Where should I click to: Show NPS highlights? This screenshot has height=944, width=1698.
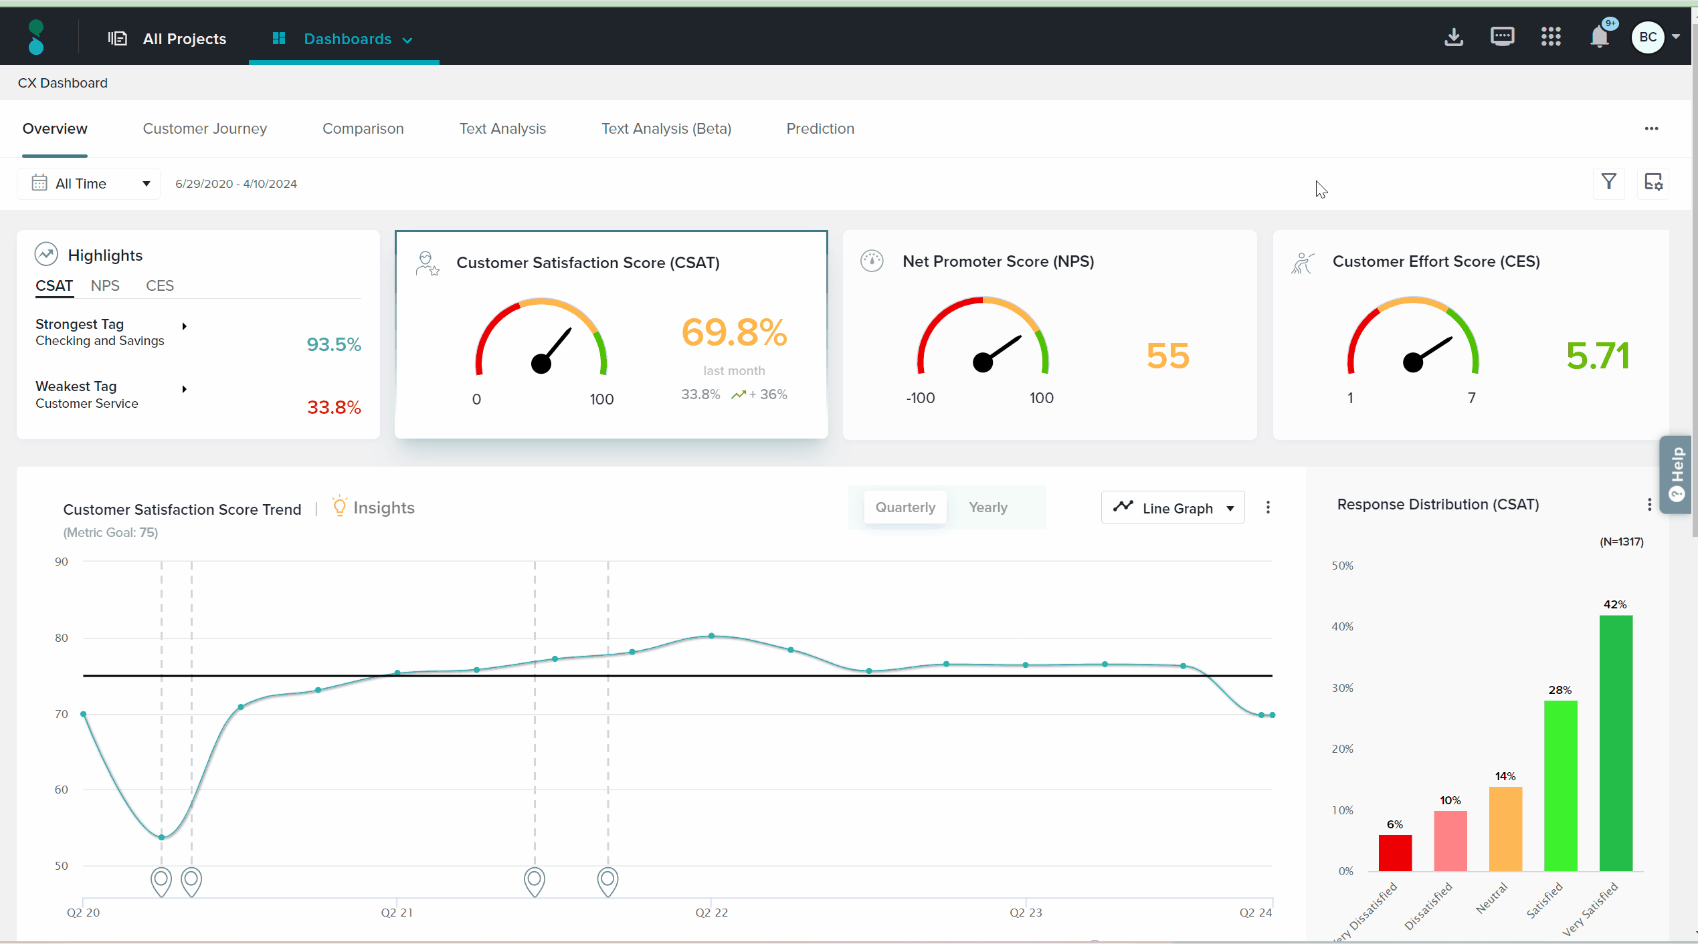click(x=105, y=286)
